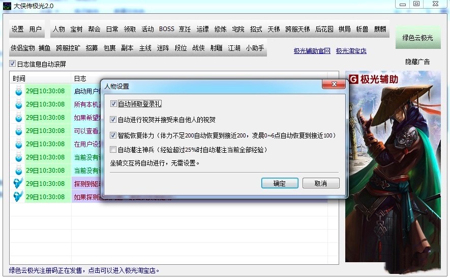Click the 大侠传极光2.0 title bar app icon
This screenshot has width=450, height=278.
7,6
